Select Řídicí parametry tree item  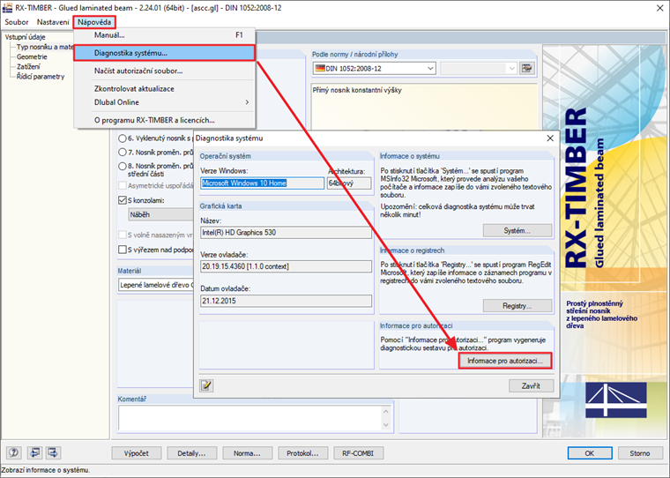click(41, 77)
